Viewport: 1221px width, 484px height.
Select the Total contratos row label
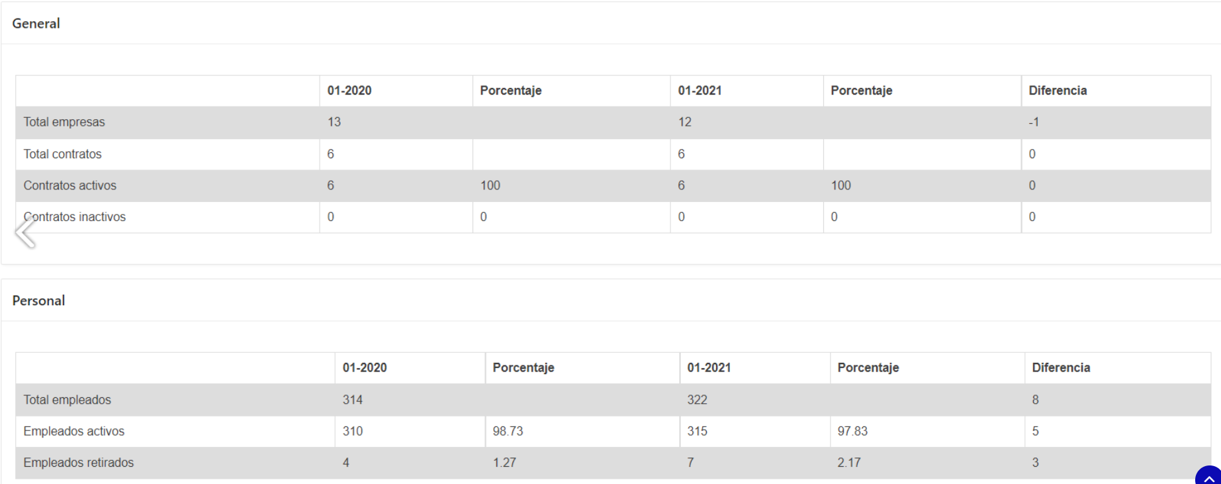tap(63, 154)
